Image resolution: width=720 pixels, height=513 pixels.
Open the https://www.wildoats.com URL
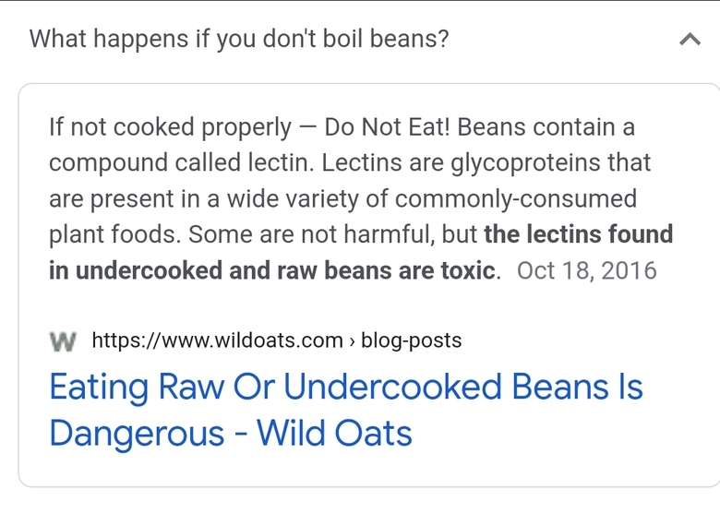click(217, 340)
